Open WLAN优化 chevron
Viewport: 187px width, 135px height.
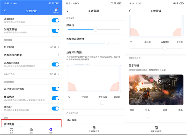point(59,74)
